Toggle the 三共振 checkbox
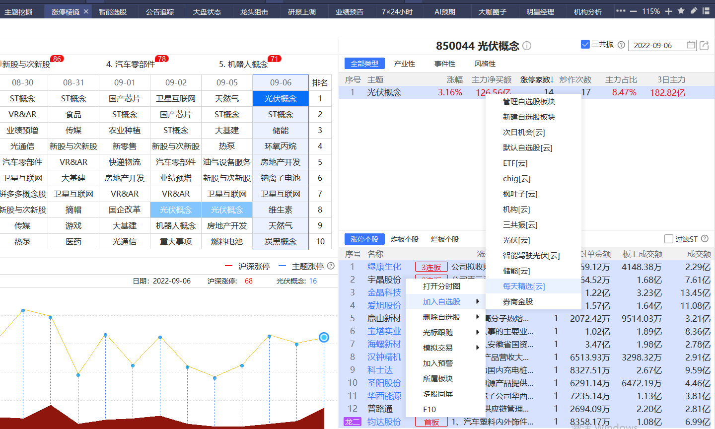Screen dimensions: 715x429 (x=585, y=44)
